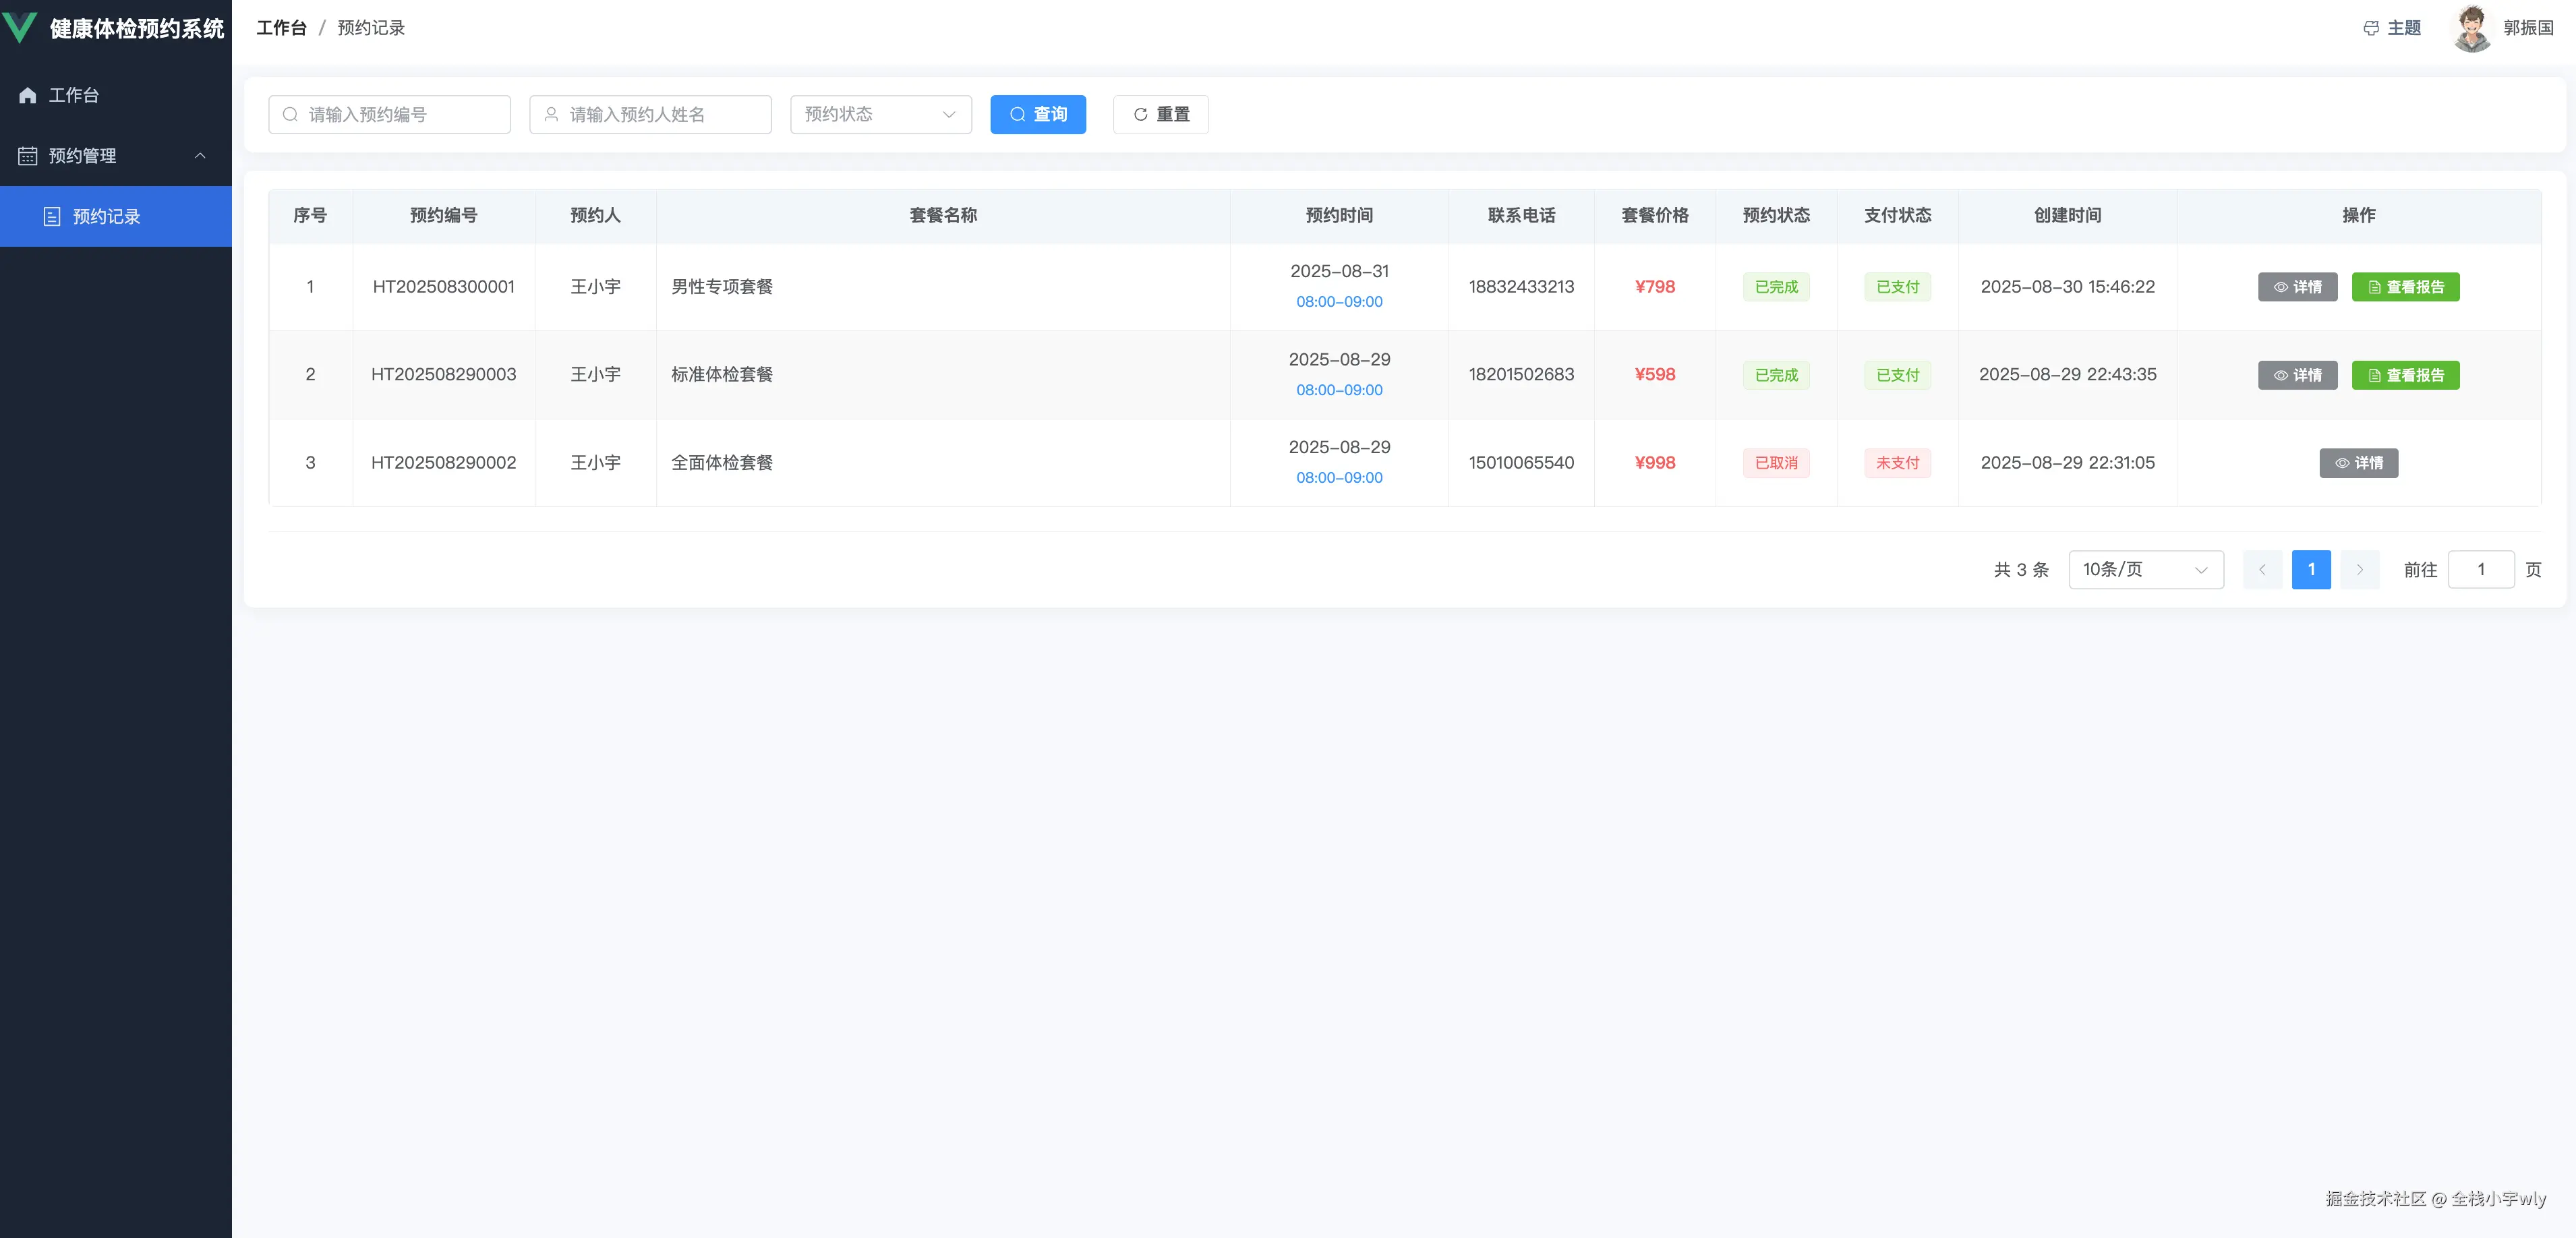This screenshot has width=2576, height=1238.
Task: Select 预约记录 sidebar item
Action: (106, 217)
